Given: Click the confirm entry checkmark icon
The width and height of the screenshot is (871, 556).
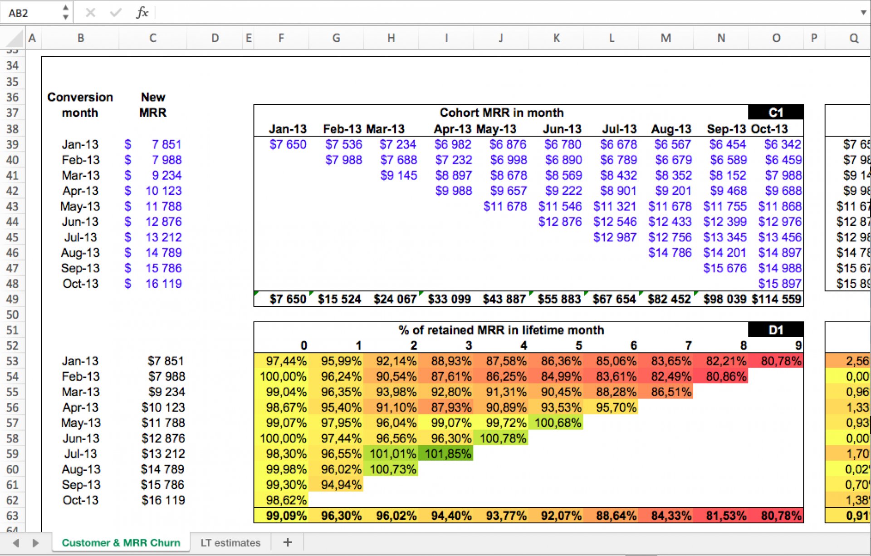Looking at the screenshot, I should tap(116, 13).
